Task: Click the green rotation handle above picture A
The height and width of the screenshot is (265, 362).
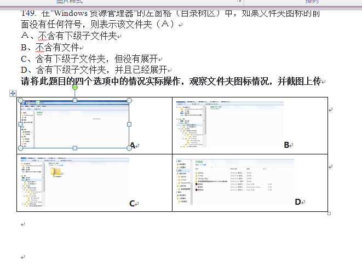Action: [75, 87]
